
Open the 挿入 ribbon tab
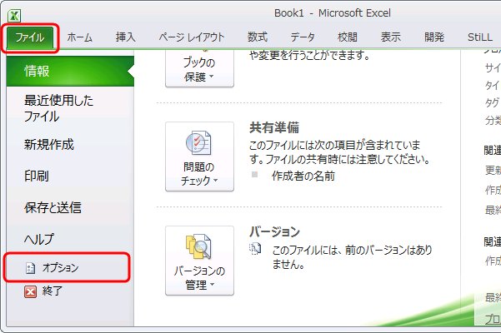pos(126,37)
